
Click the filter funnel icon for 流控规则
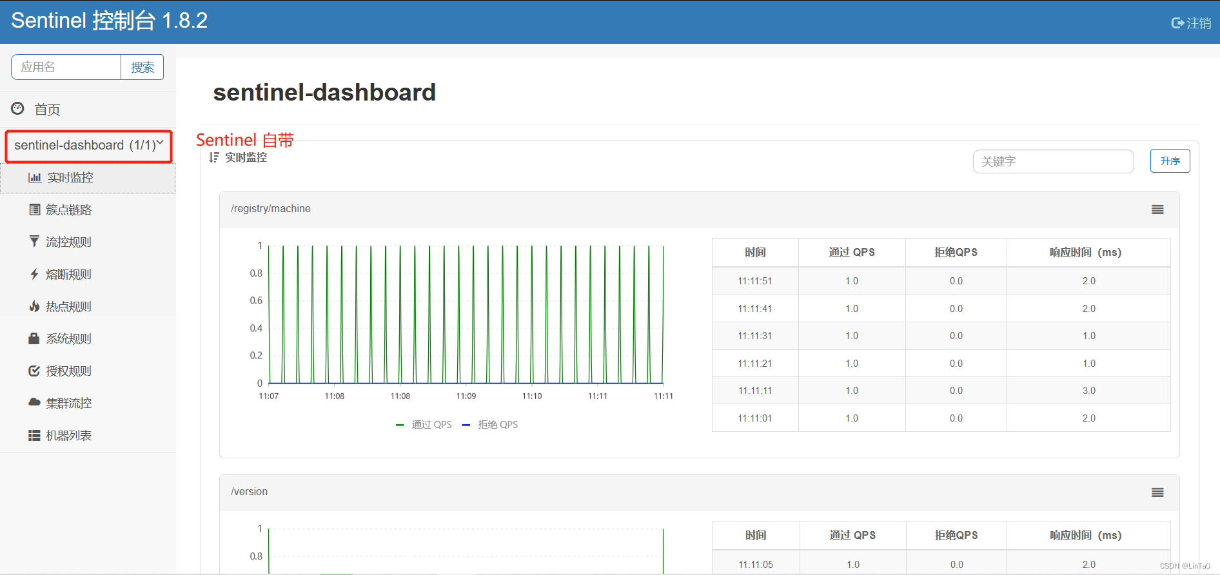tap(34, 241)
